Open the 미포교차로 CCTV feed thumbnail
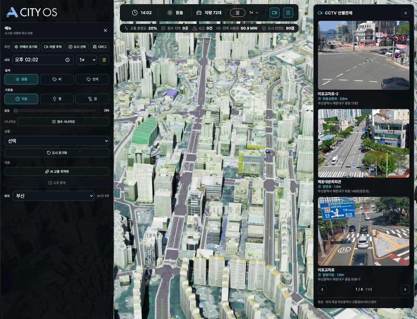This screenshot has height=319, width=417. (363, 231)
